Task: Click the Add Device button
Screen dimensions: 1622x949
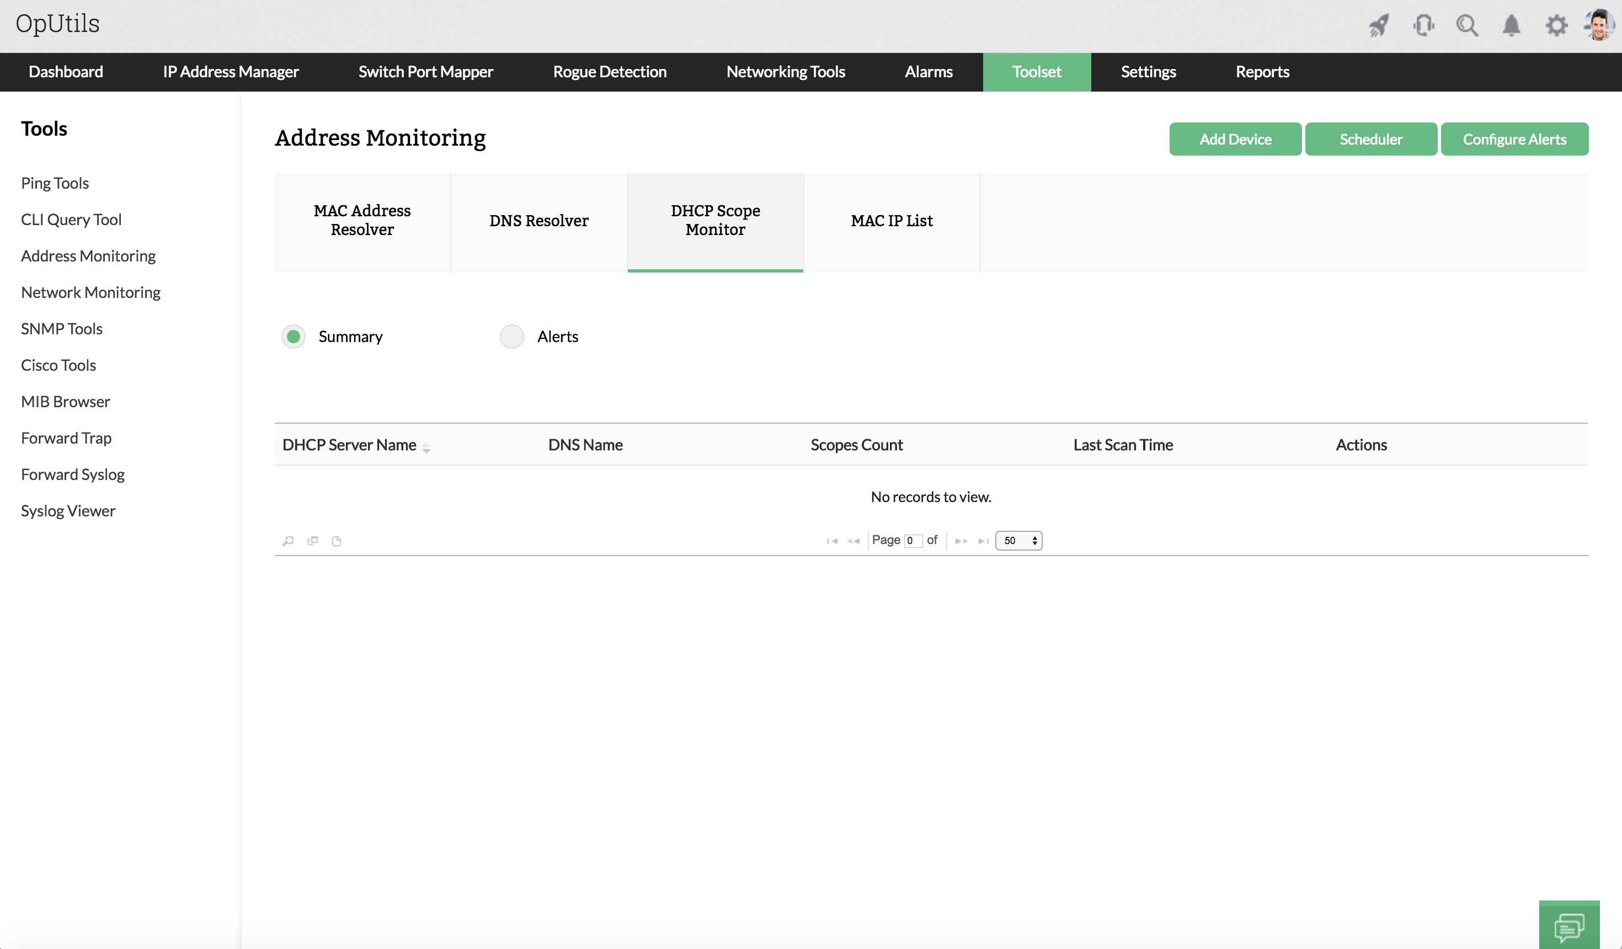Action: coord(1235,139)
